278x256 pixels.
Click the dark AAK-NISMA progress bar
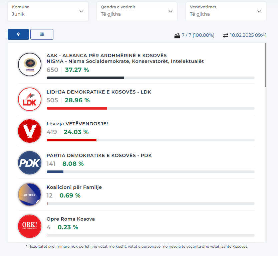click(85, 78)
